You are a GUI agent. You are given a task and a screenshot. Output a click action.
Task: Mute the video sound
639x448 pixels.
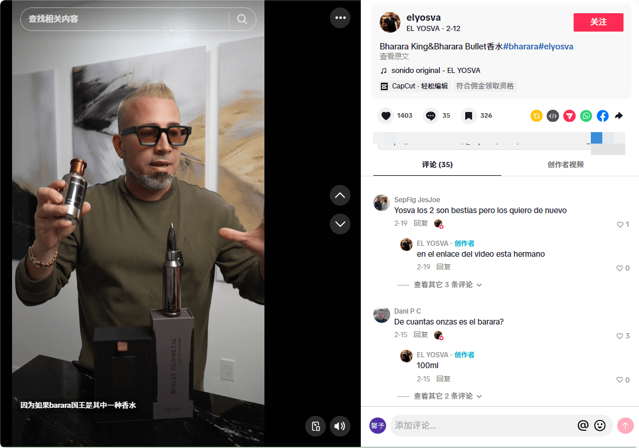[340, 426]
